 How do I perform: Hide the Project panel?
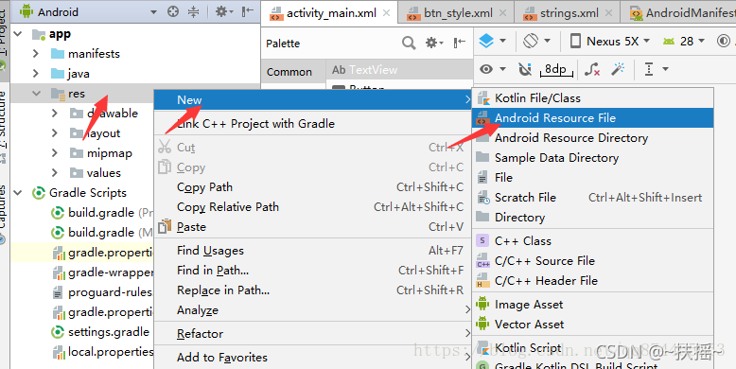click(247, 11)
